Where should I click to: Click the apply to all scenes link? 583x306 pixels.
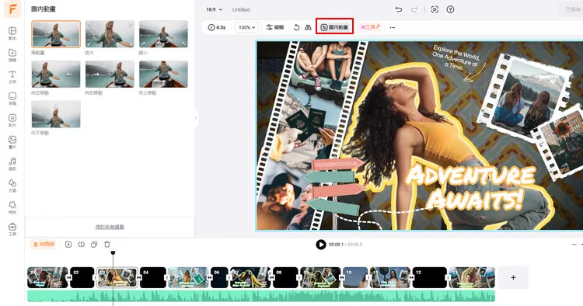(x=110, y=227)
